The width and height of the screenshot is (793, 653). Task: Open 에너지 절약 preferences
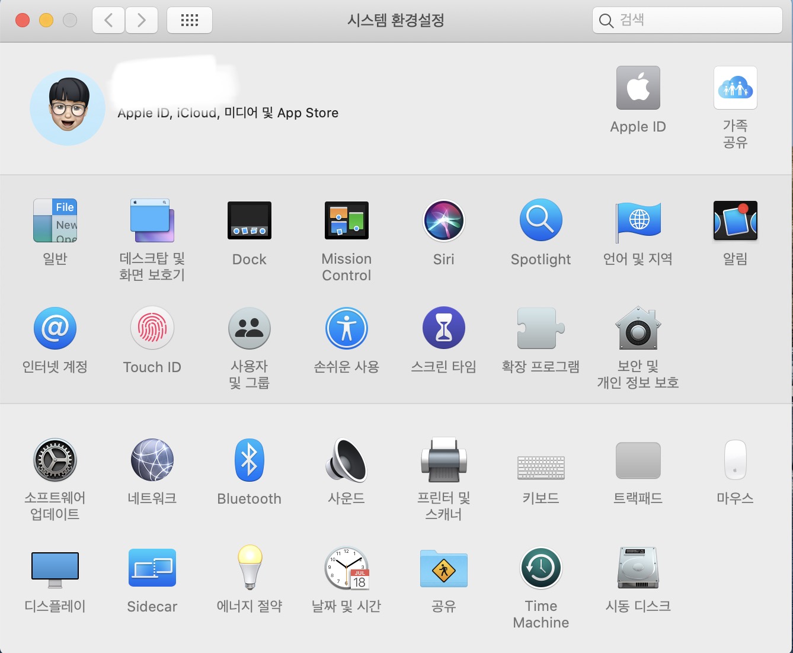[x=250, y=568]
